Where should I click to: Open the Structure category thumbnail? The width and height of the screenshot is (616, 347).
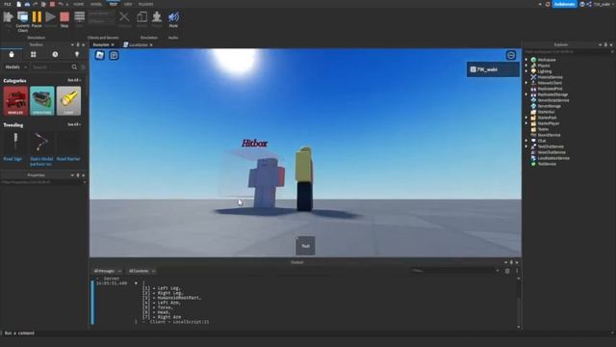click(x=42, y=100)
